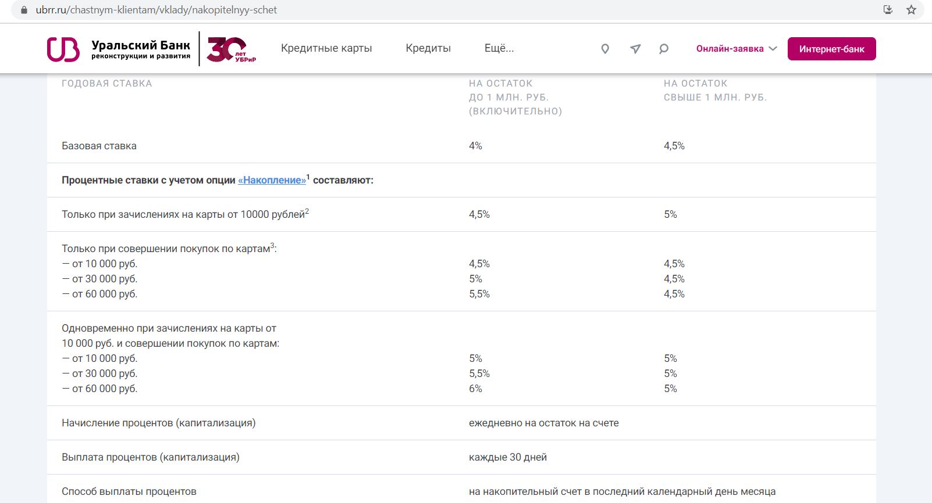Focus the browser address bar URL
Image resolution: width=932 pixels, height=503 pixels.
point(156,10)
